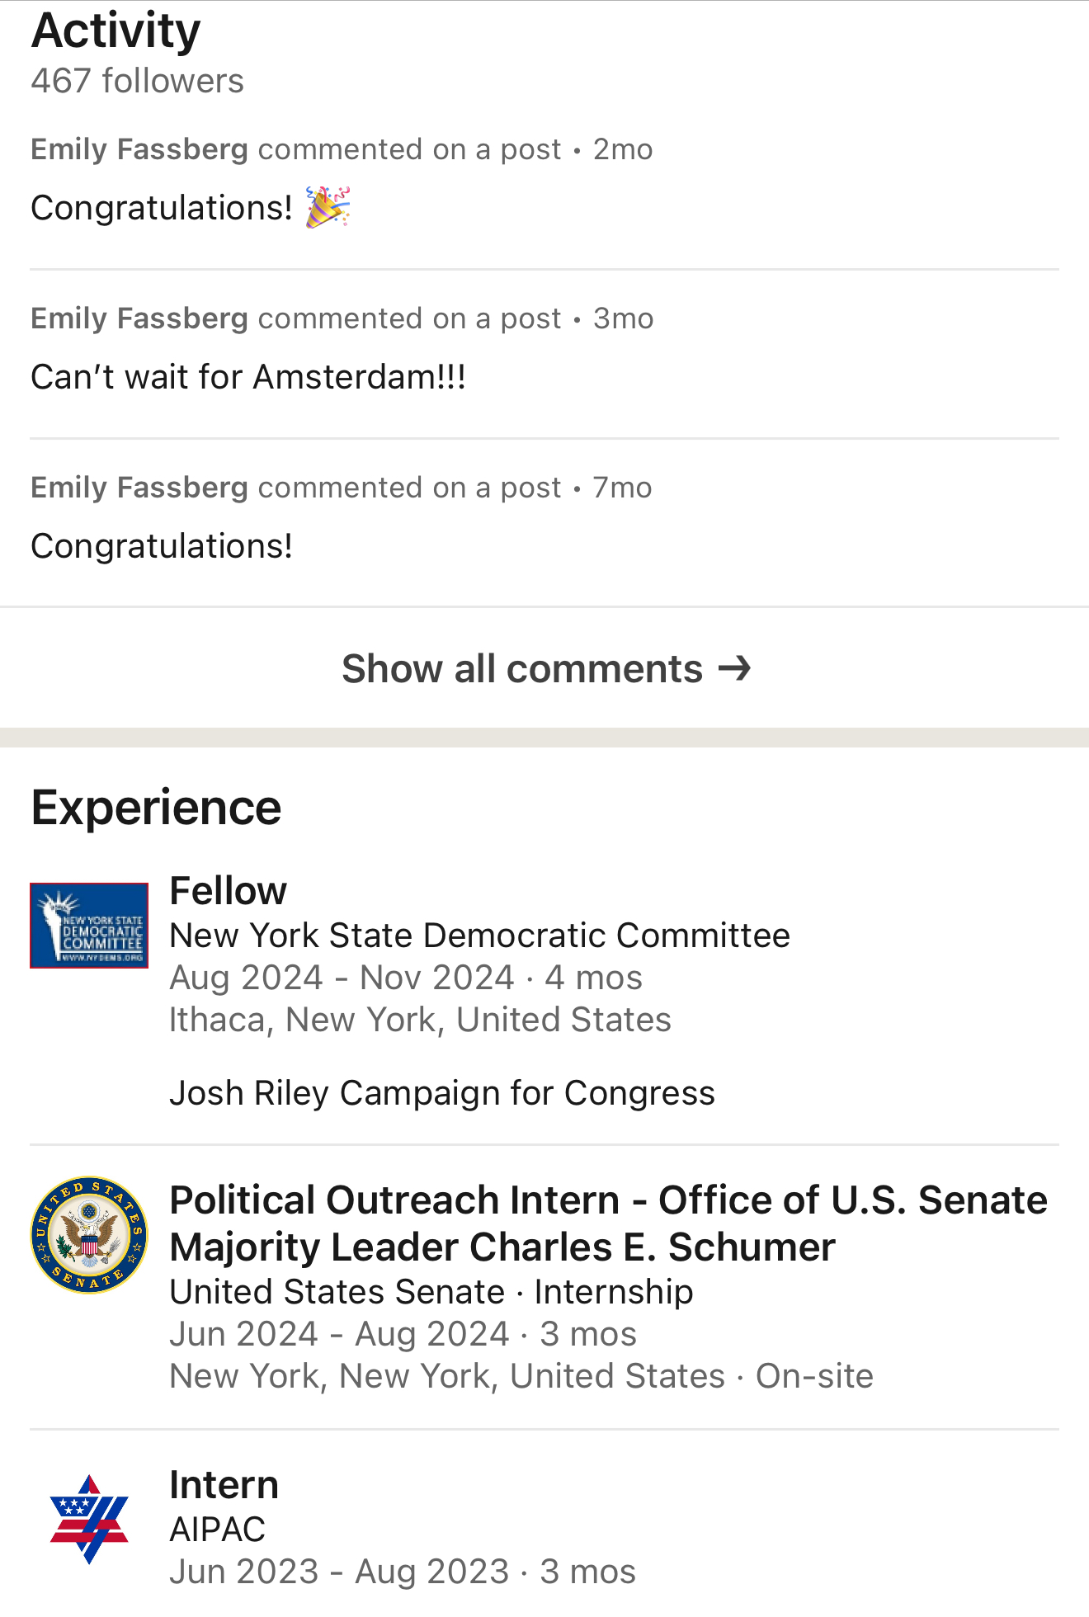This screenshot has width=1089, height=1617.
Task: Open Show all comments
Action: pos(544,668)
